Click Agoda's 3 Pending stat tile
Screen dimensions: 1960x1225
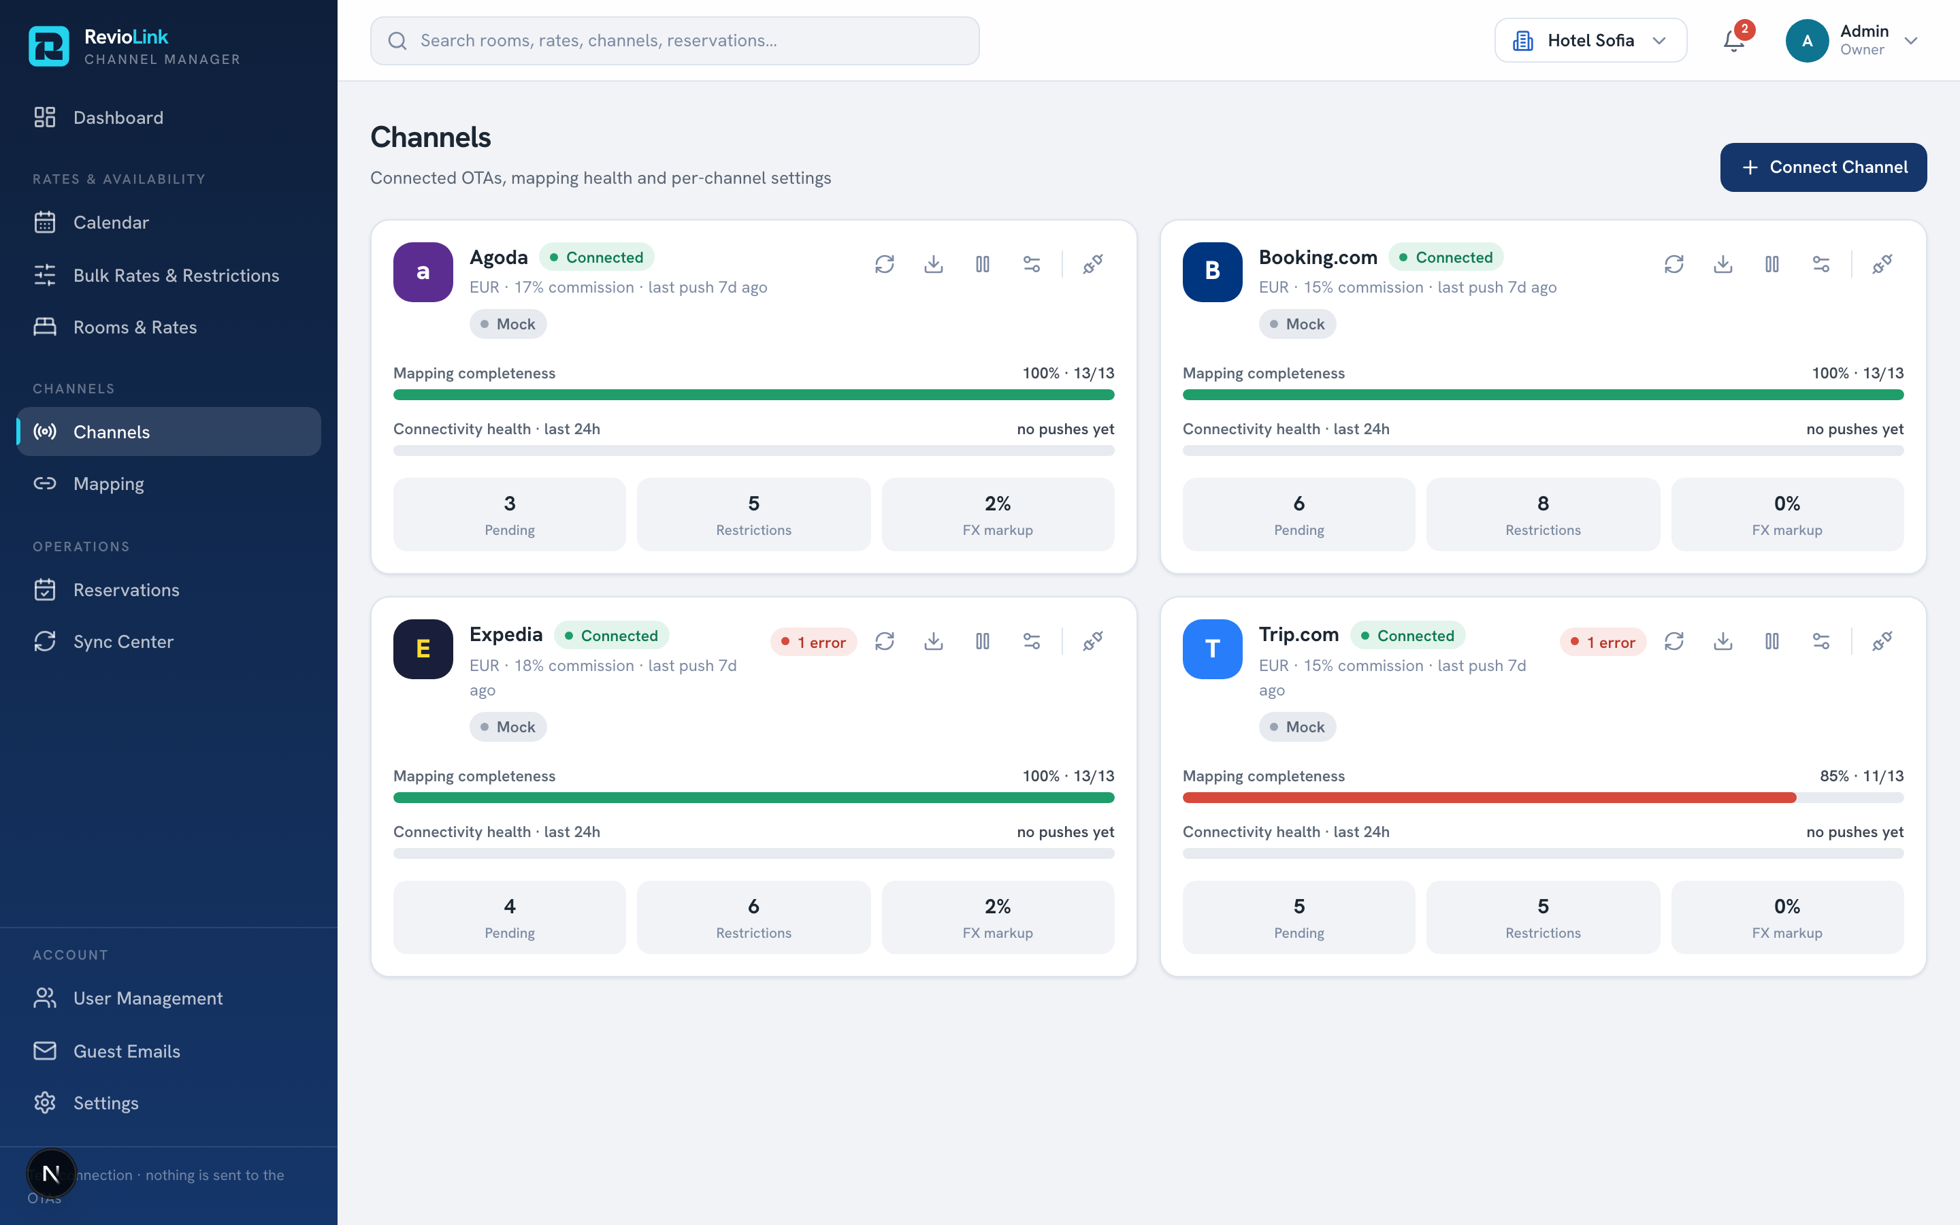(x=510, y=514)
